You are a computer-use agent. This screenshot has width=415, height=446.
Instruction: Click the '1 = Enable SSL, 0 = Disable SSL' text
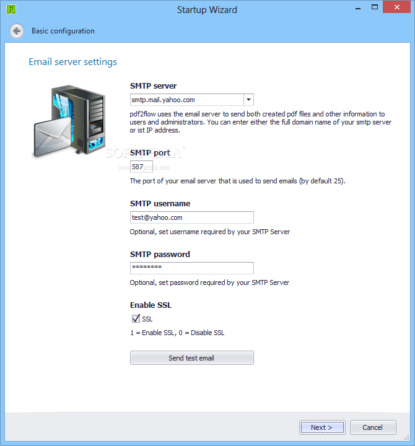[177, 333]
